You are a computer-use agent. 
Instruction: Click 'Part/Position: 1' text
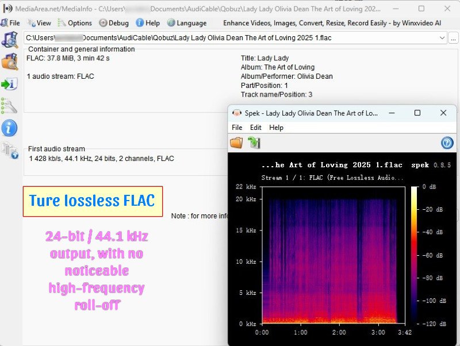point(264,85)
